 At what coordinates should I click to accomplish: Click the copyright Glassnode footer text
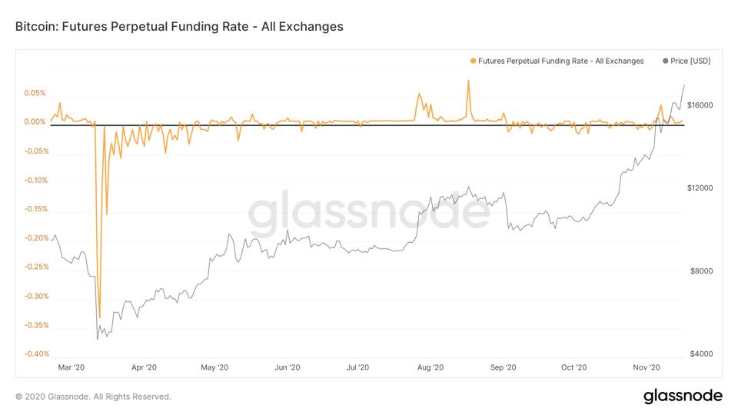93,397
